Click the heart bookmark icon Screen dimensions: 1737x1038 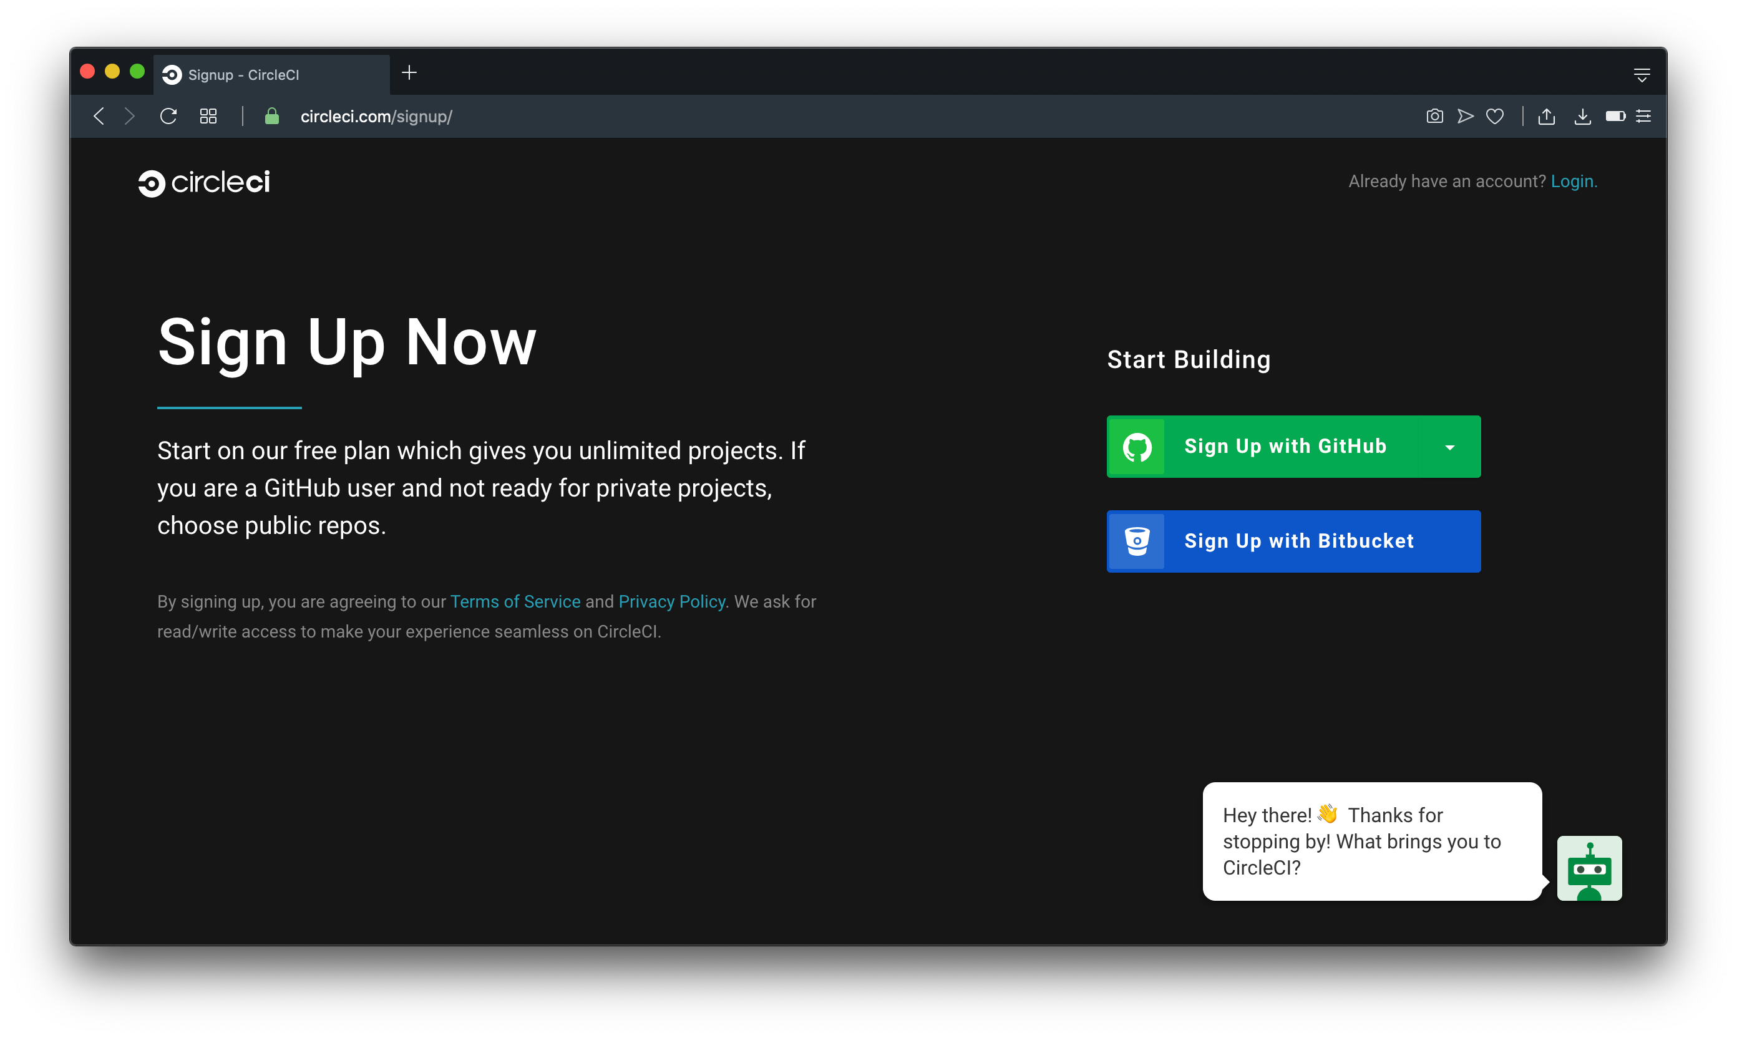coord(1495,116)
